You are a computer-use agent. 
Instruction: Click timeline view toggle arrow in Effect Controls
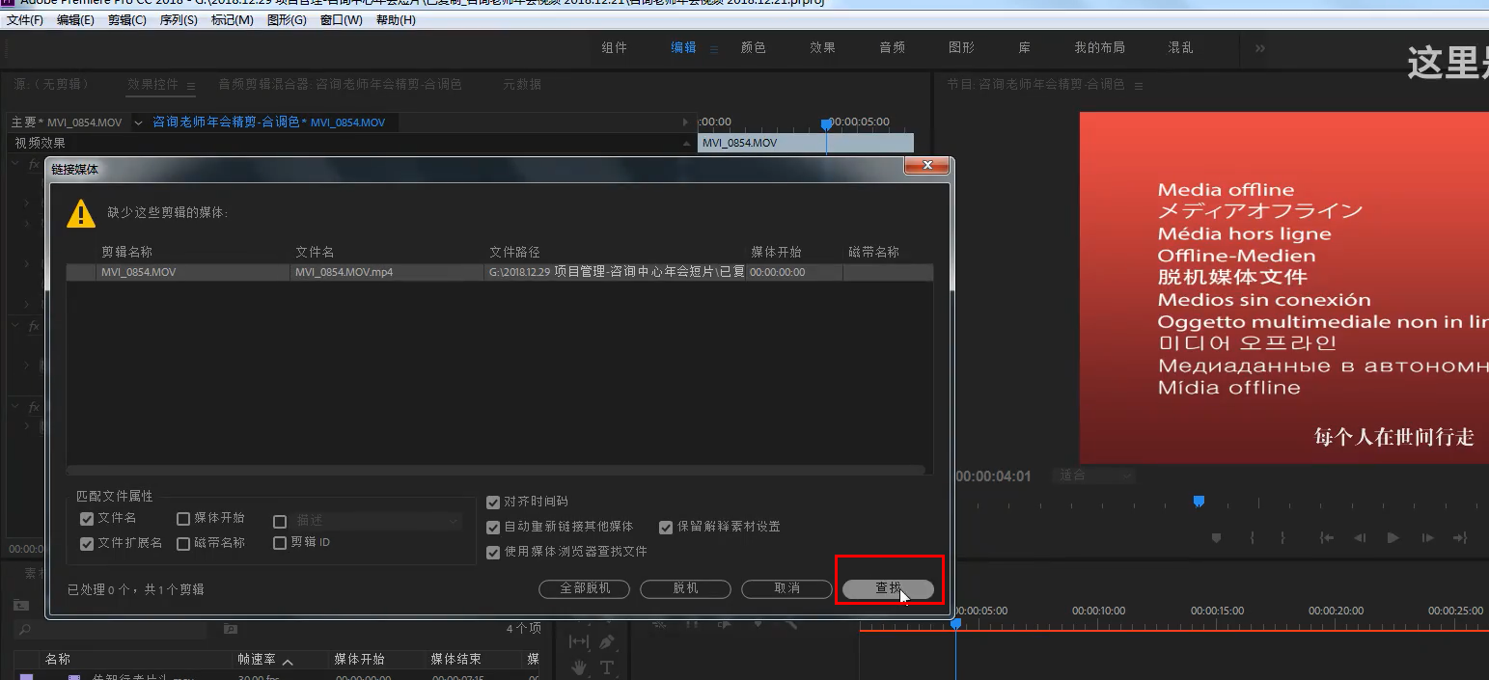tap(685, 122)
